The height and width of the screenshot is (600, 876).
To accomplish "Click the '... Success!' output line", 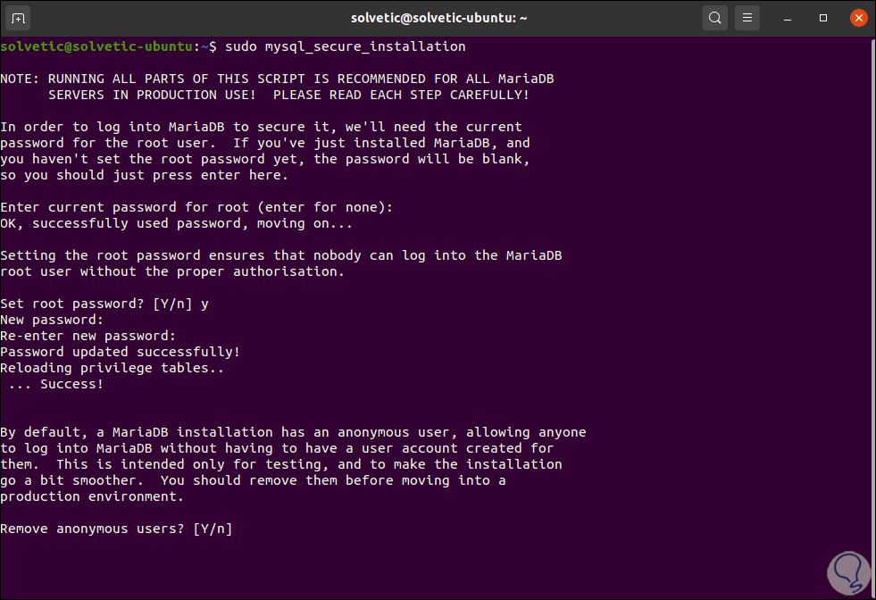I will [x=56, y=384].
